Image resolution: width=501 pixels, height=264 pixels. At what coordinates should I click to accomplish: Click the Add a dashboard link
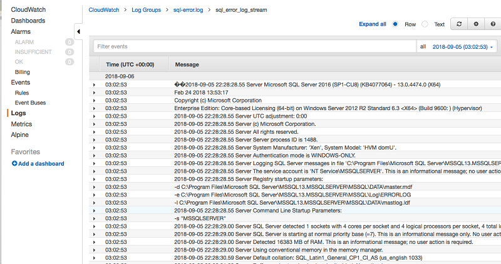[x=41, y=163]
